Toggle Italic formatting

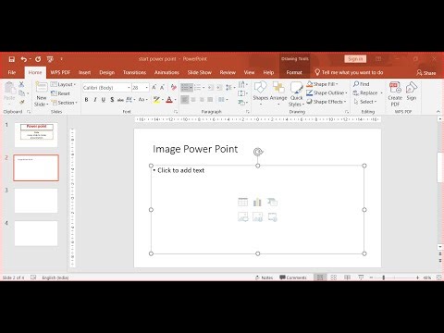coord(95,100)
